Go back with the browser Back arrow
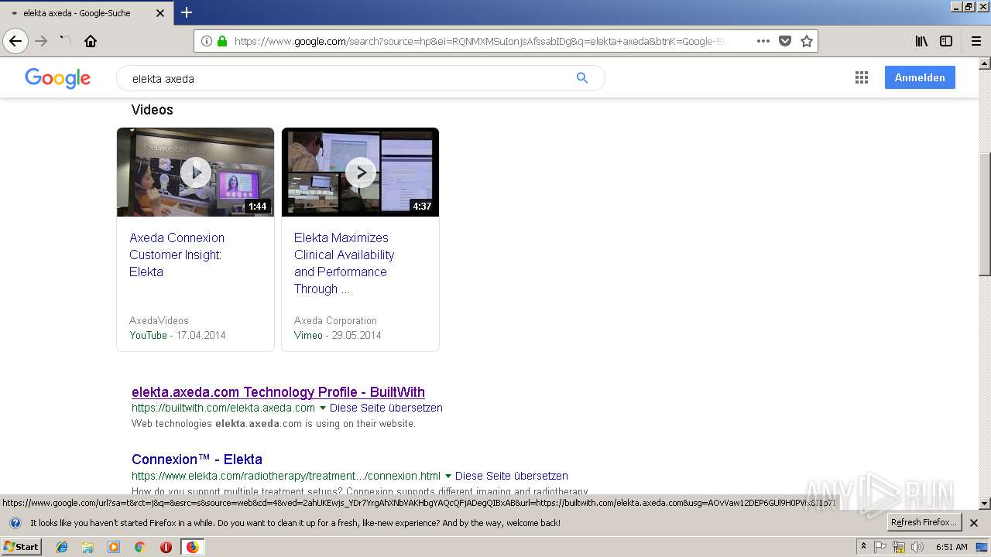The image size is (991, 557). tap(15, 41)
